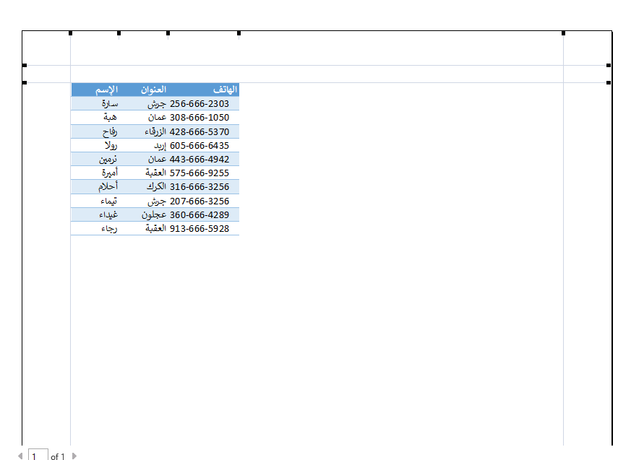Screen dimensions: 618x460
Task: Click the name رولا
Action: point(111,145)
